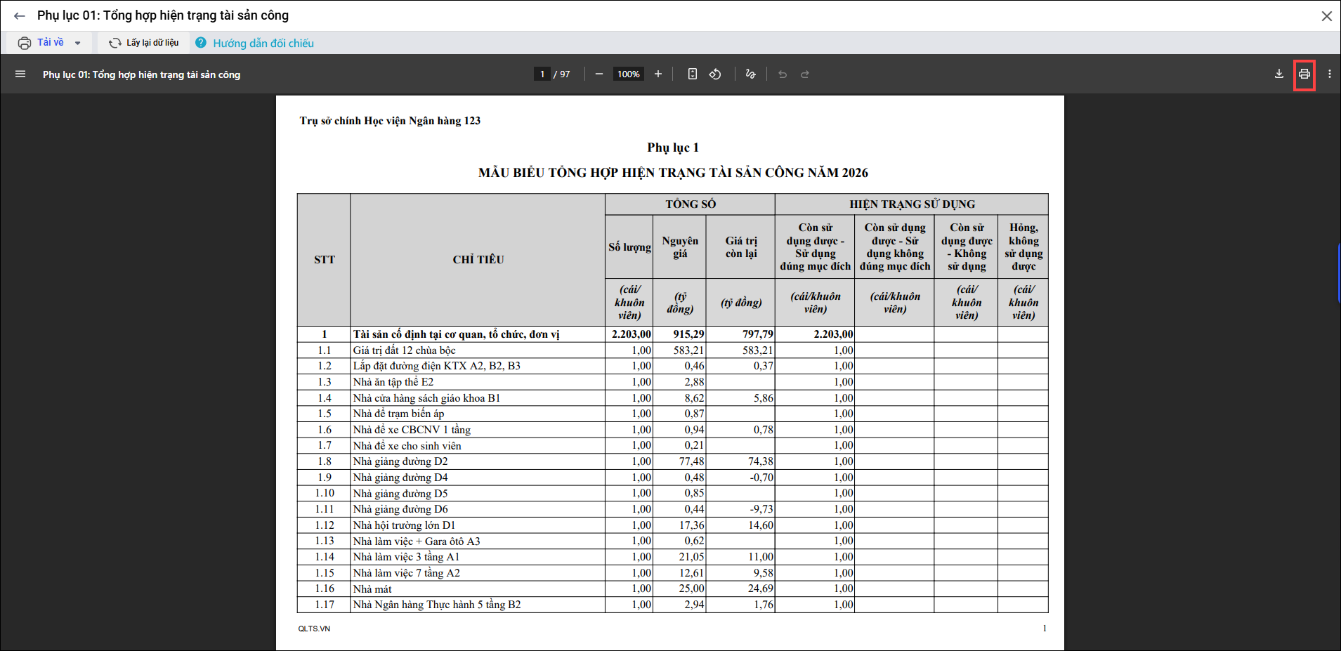Image resolution: width=1341 pixels, height=651 pixels.
Task: Click the back arrow next to Phụ lục 01
Action: [x=20, y=15]
